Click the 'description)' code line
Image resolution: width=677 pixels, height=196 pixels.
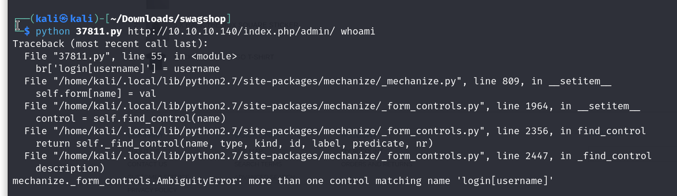coord(70,168)
